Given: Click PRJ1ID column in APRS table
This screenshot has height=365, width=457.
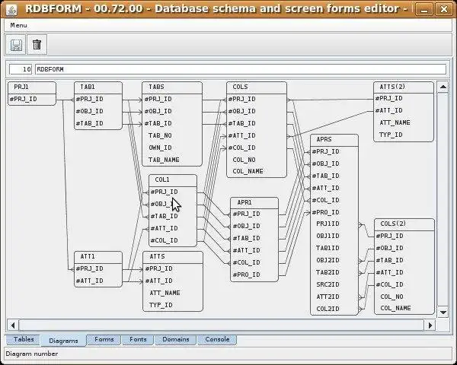Looking at the screenshot, I should pos(328,224).
